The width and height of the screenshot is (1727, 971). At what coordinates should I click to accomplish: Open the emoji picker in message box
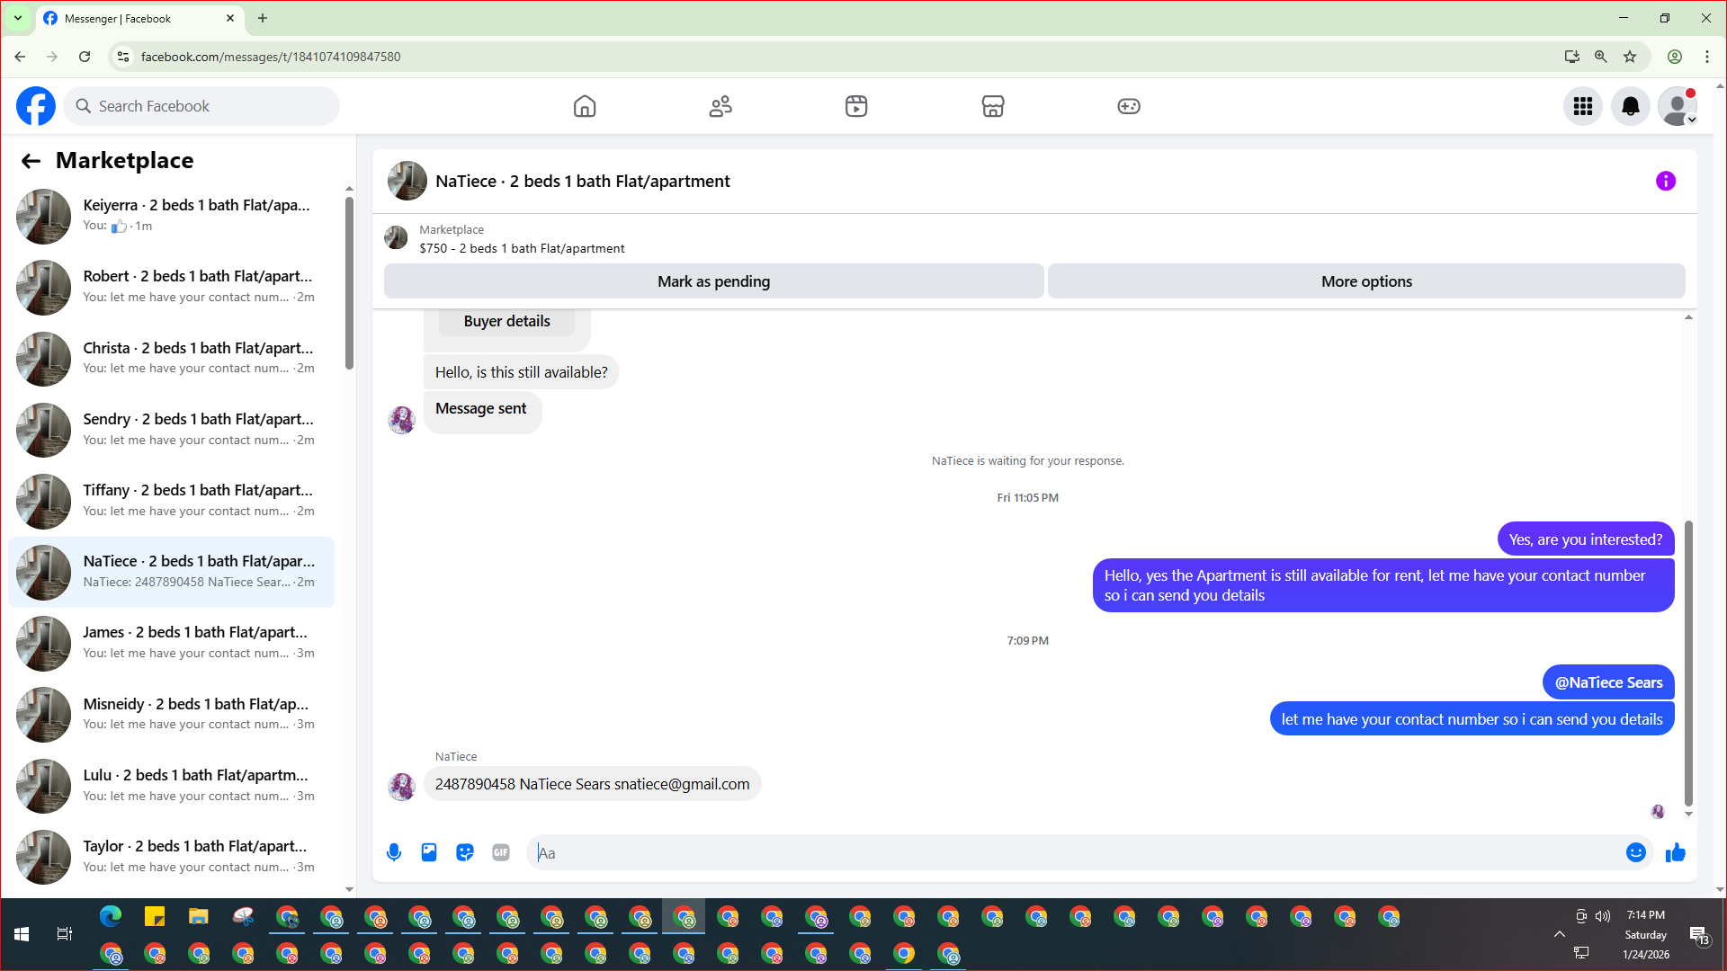pyautogui.click(x=1635, y=852)
